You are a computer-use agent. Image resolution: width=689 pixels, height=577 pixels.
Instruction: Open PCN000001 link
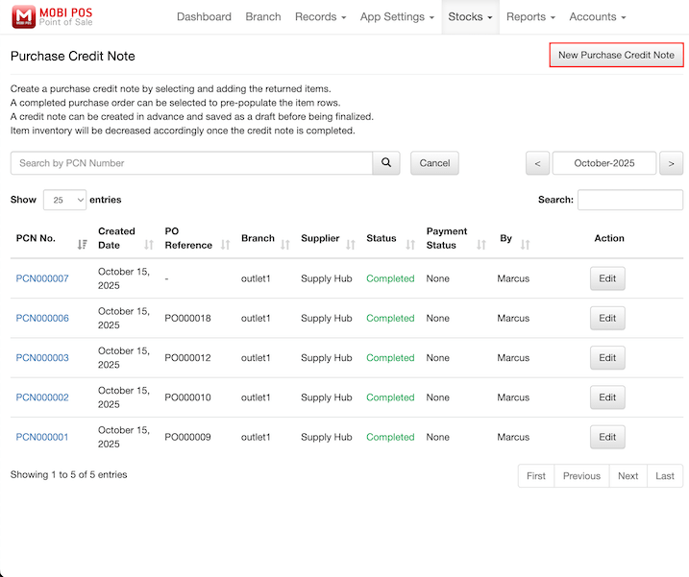42,437
